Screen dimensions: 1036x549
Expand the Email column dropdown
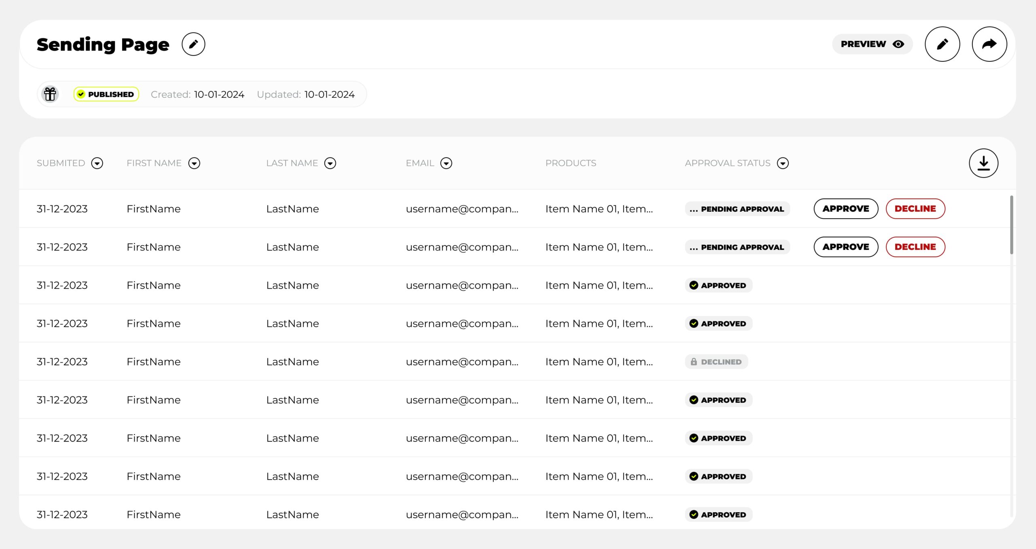(446, 163)
